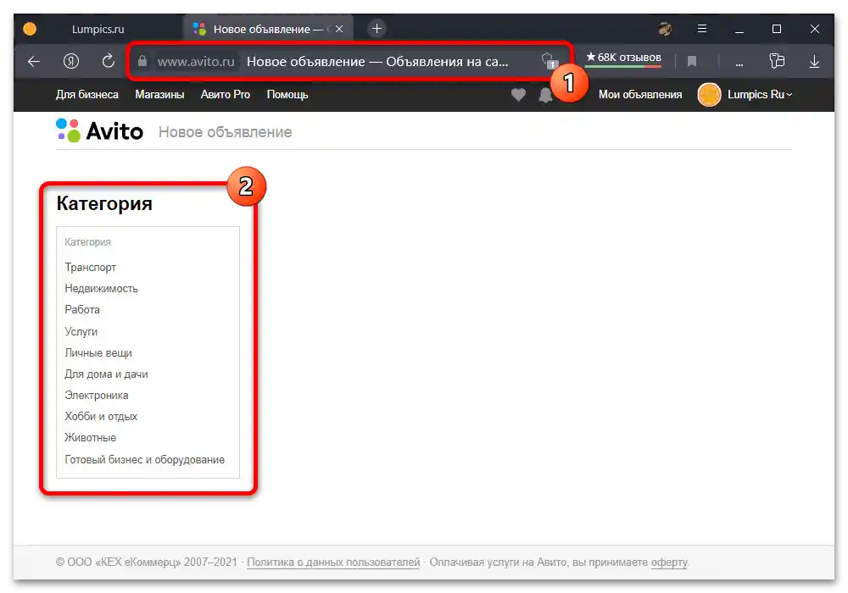Click the page title text in address bar

[377, 62]
